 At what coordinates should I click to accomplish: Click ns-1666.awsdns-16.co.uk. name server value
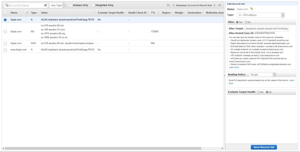(54, 37)
